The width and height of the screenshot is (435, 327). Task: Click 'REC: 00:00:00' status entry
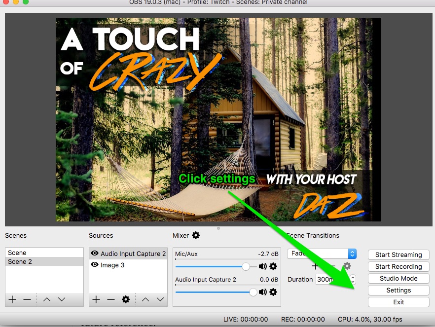point(303,319)
